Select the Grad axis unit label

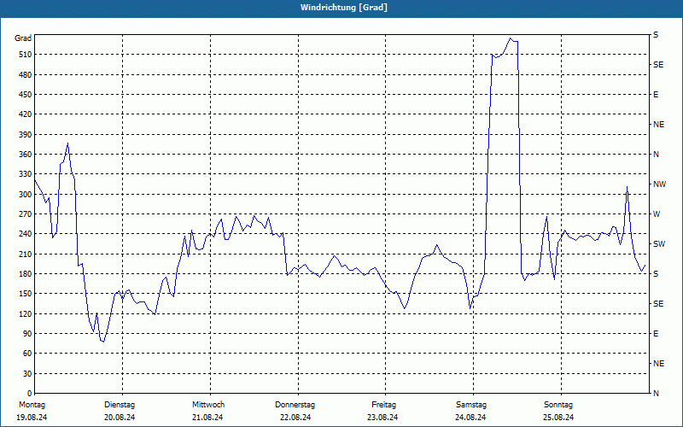[23, 38]
